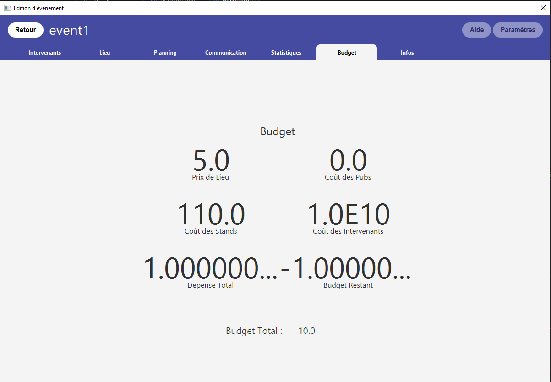This screenshot has width=551, height=382.
Task: Click the 1.0E10 intervenants cost value
Action: 348,215
